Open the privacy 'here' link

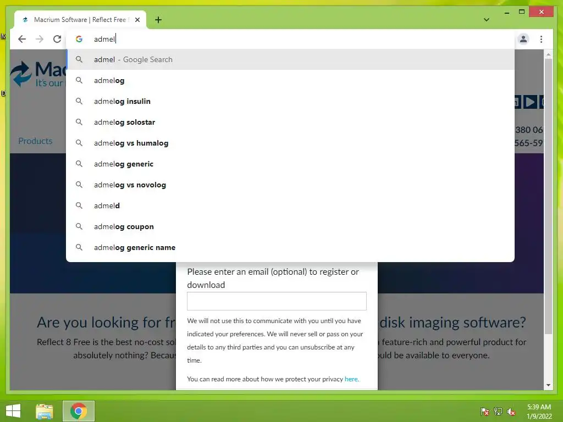351,379
